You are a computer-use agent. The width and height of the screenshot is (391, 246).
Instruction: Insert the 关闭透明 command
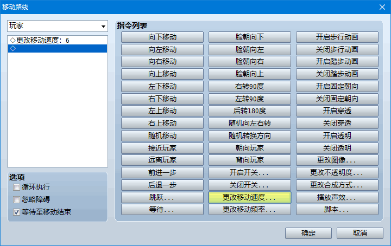(x=337, y=148)
